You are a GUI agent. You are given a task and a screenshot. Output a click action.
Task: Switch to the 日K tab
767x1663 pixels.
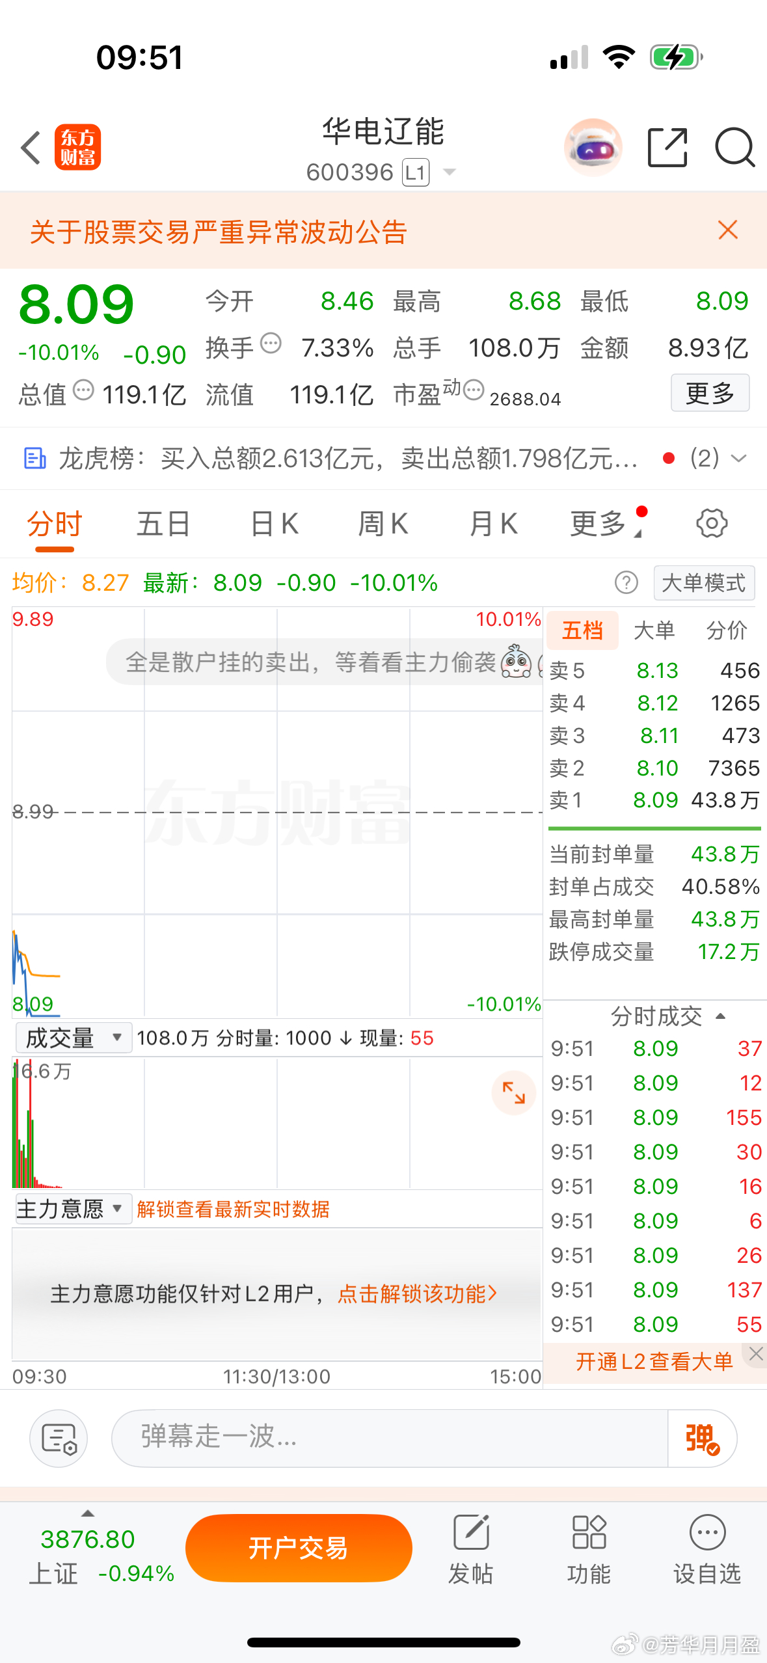(x=275, y=524)
